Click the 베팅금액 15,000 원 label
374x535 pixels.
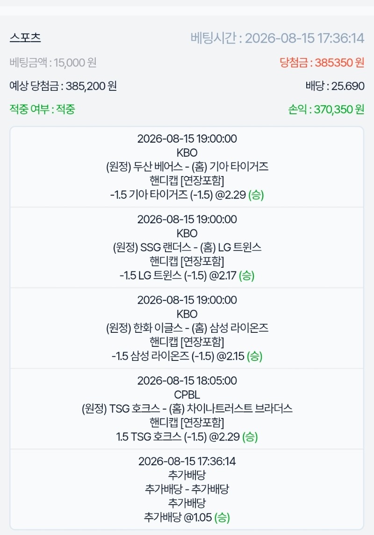point(53,63)
